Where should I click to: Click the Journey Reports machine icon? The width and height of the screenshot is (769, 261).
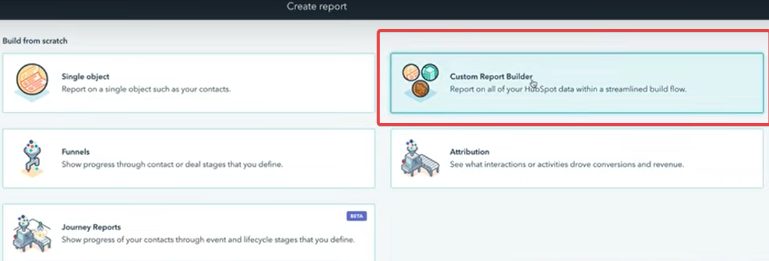pyautogui.click(x=32, y=233)
